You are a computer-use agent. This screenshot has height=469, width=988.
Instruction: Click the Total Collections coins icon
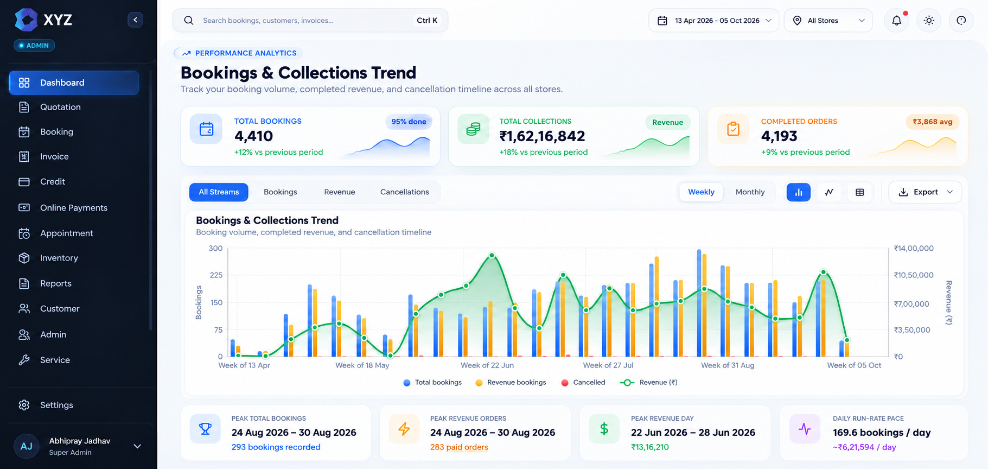[x=473, y=129]
